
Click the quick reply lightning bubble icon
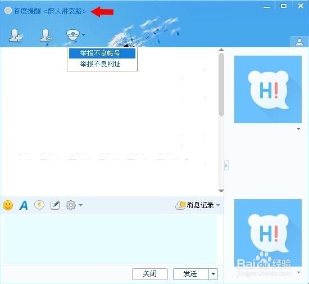(x=39, y=205)
